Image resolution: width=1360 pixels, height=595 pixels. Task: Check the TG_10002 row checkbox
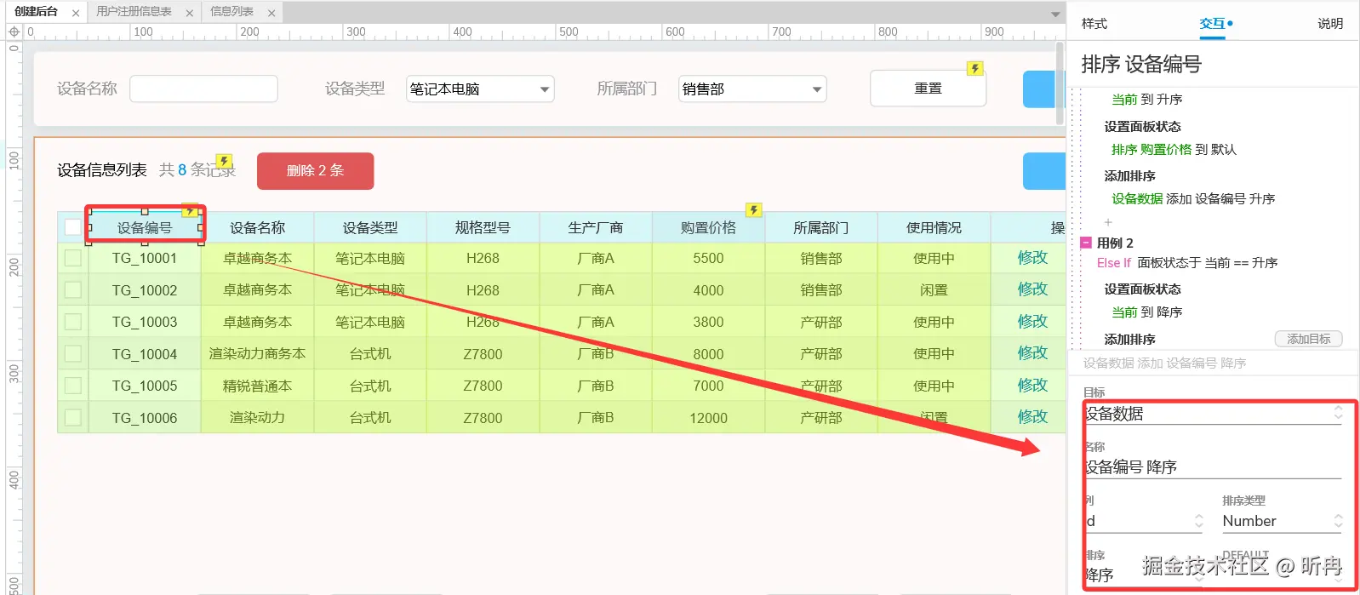point(73,290)
